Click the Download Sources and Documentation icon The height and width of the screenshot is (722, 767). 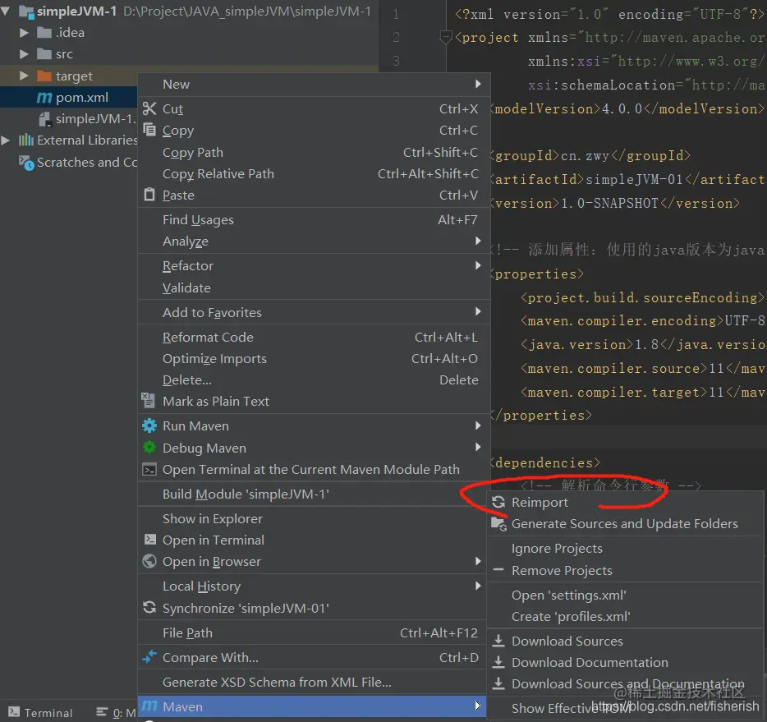click(498, 683)
